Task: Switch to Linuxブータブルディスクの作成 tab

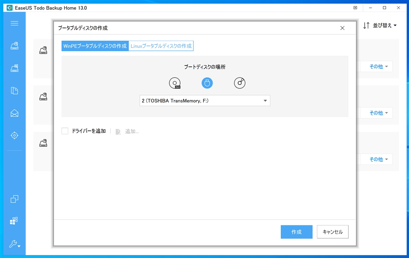Action: coord(161,46)
